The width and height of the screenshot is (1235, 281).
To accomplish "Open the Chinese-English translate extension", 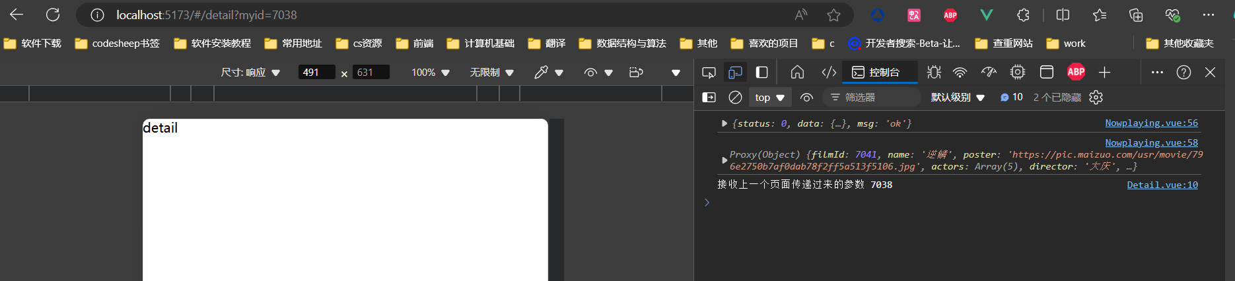I will pos(914,15).
